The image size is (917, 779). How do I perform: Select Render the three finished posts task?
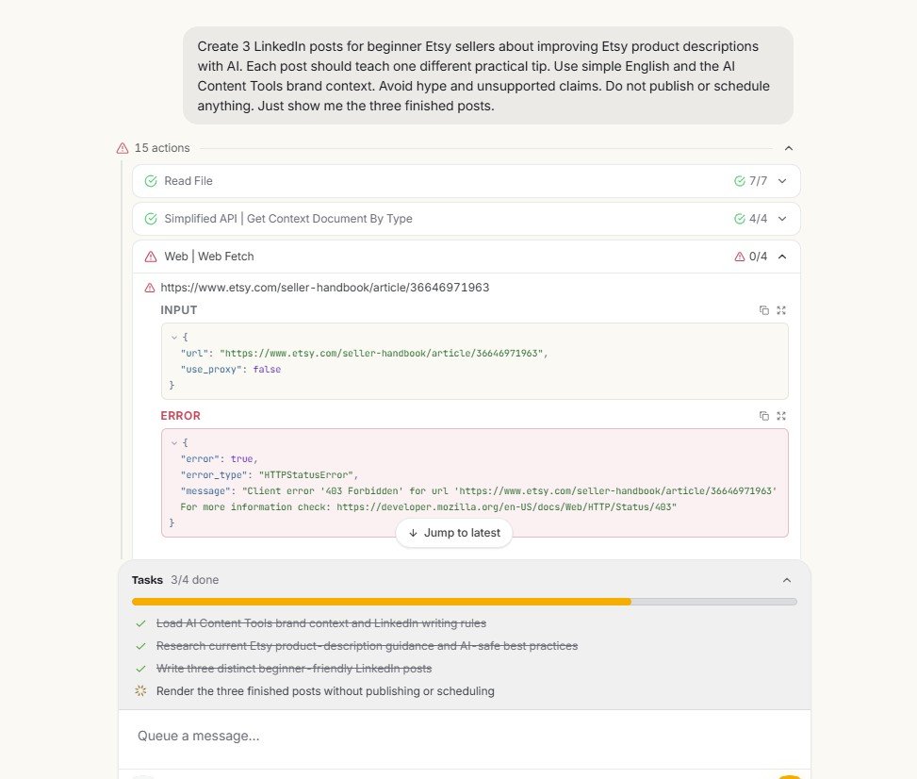[325, 691]
